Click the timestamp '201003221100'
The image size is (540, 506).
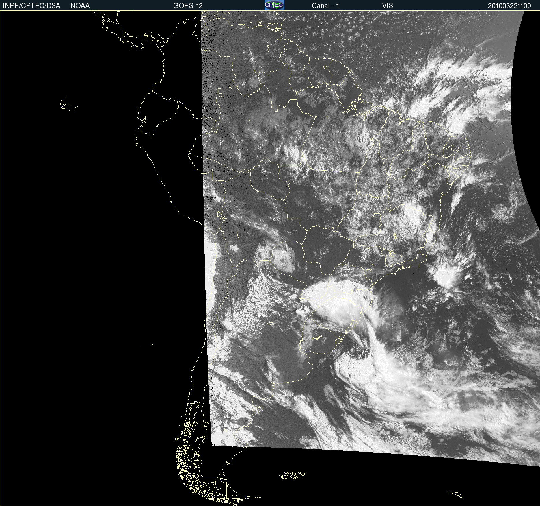[x=509, y=6]
